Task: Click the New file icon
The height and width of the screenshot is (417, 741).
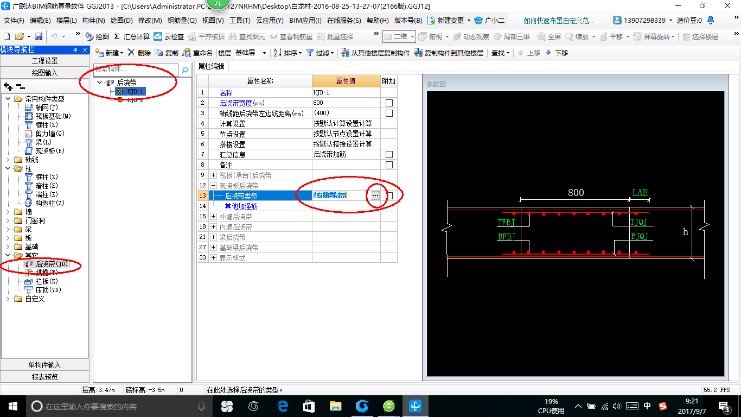Action: 7,36
